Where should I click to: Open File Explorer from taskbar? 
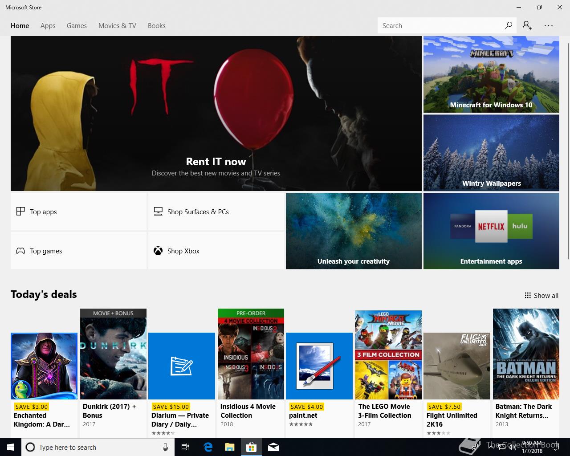coord(230,447)
